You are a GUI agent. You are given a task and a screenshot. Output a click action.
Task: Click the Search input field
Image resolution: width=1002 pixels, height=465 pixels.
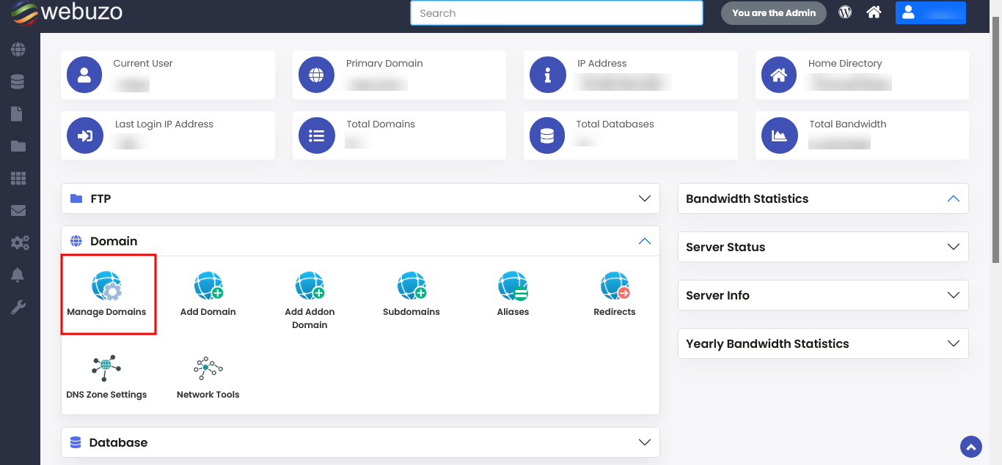[556, 13]
